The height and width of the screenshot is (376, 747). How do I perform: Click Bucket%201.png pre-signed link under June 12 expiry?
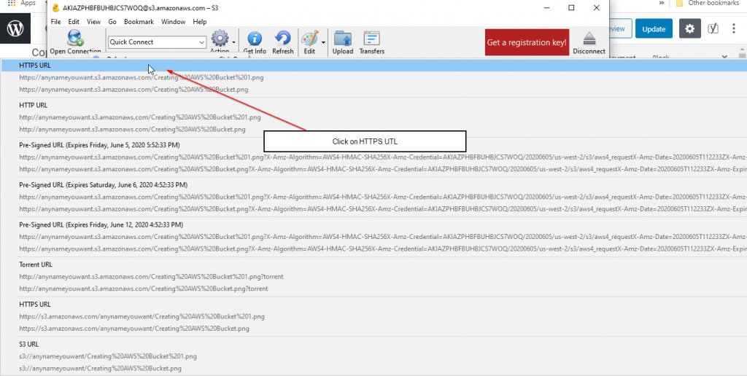pyautogui.click(x=383, y=237)
